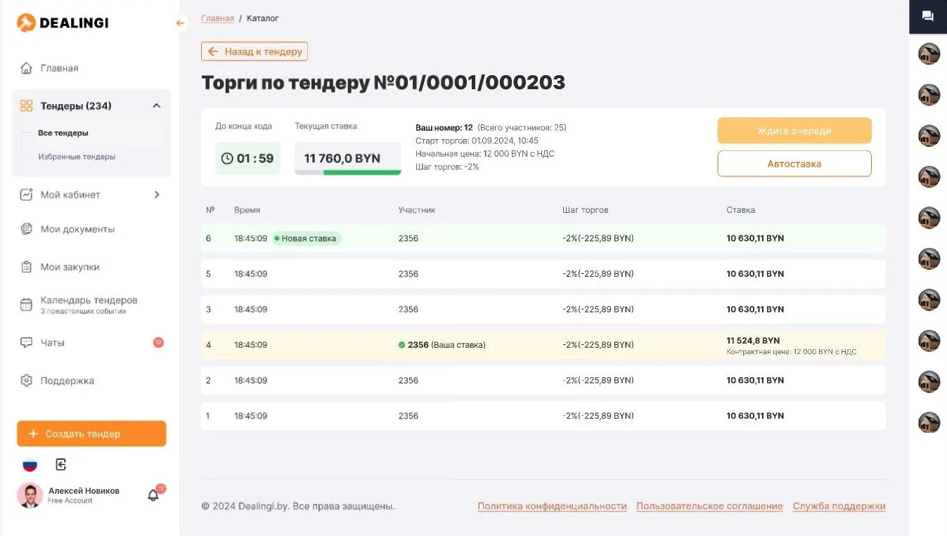Open Избранные тендеры submenu item
Viewport: 947px width, 536px height.
point(77,157)
